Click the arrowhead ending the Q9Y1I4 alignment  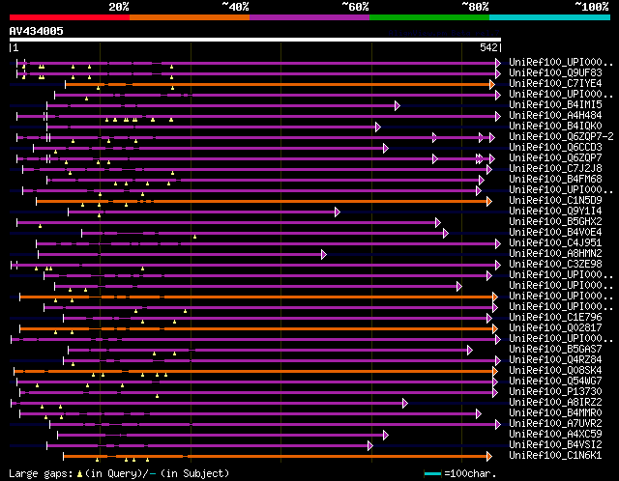[x=338, y=212]
